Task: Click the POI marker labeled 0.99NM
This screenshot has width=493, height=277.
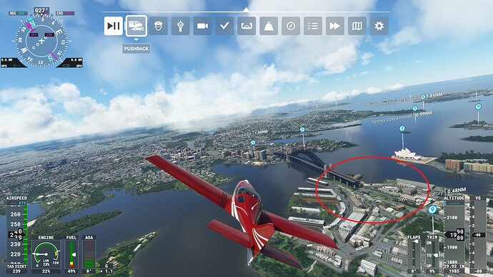Action: 415,109
